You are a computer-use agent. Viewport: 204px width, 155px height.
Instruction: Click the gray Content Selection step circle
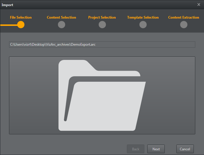(x=61, y=25)
